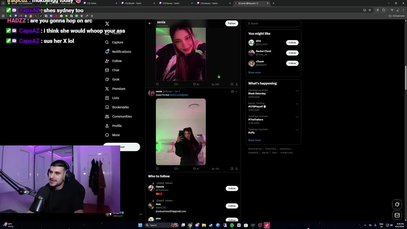Click the Chat envelope icon
The width and height of the screenshot is (407, 229).
107,70
